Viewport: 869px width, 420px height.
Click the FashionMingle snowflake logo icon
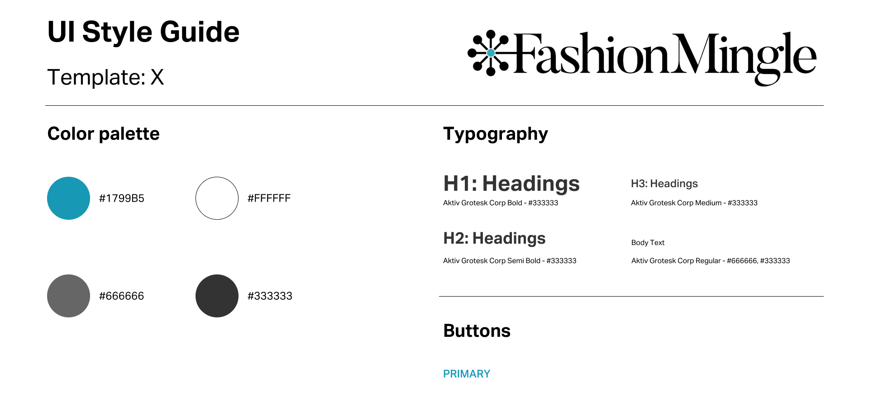pos(491,53)
